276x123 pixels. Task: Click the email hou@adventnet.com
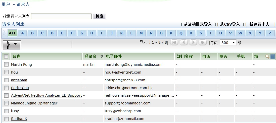pyautogui.click(x=123, y=72)
